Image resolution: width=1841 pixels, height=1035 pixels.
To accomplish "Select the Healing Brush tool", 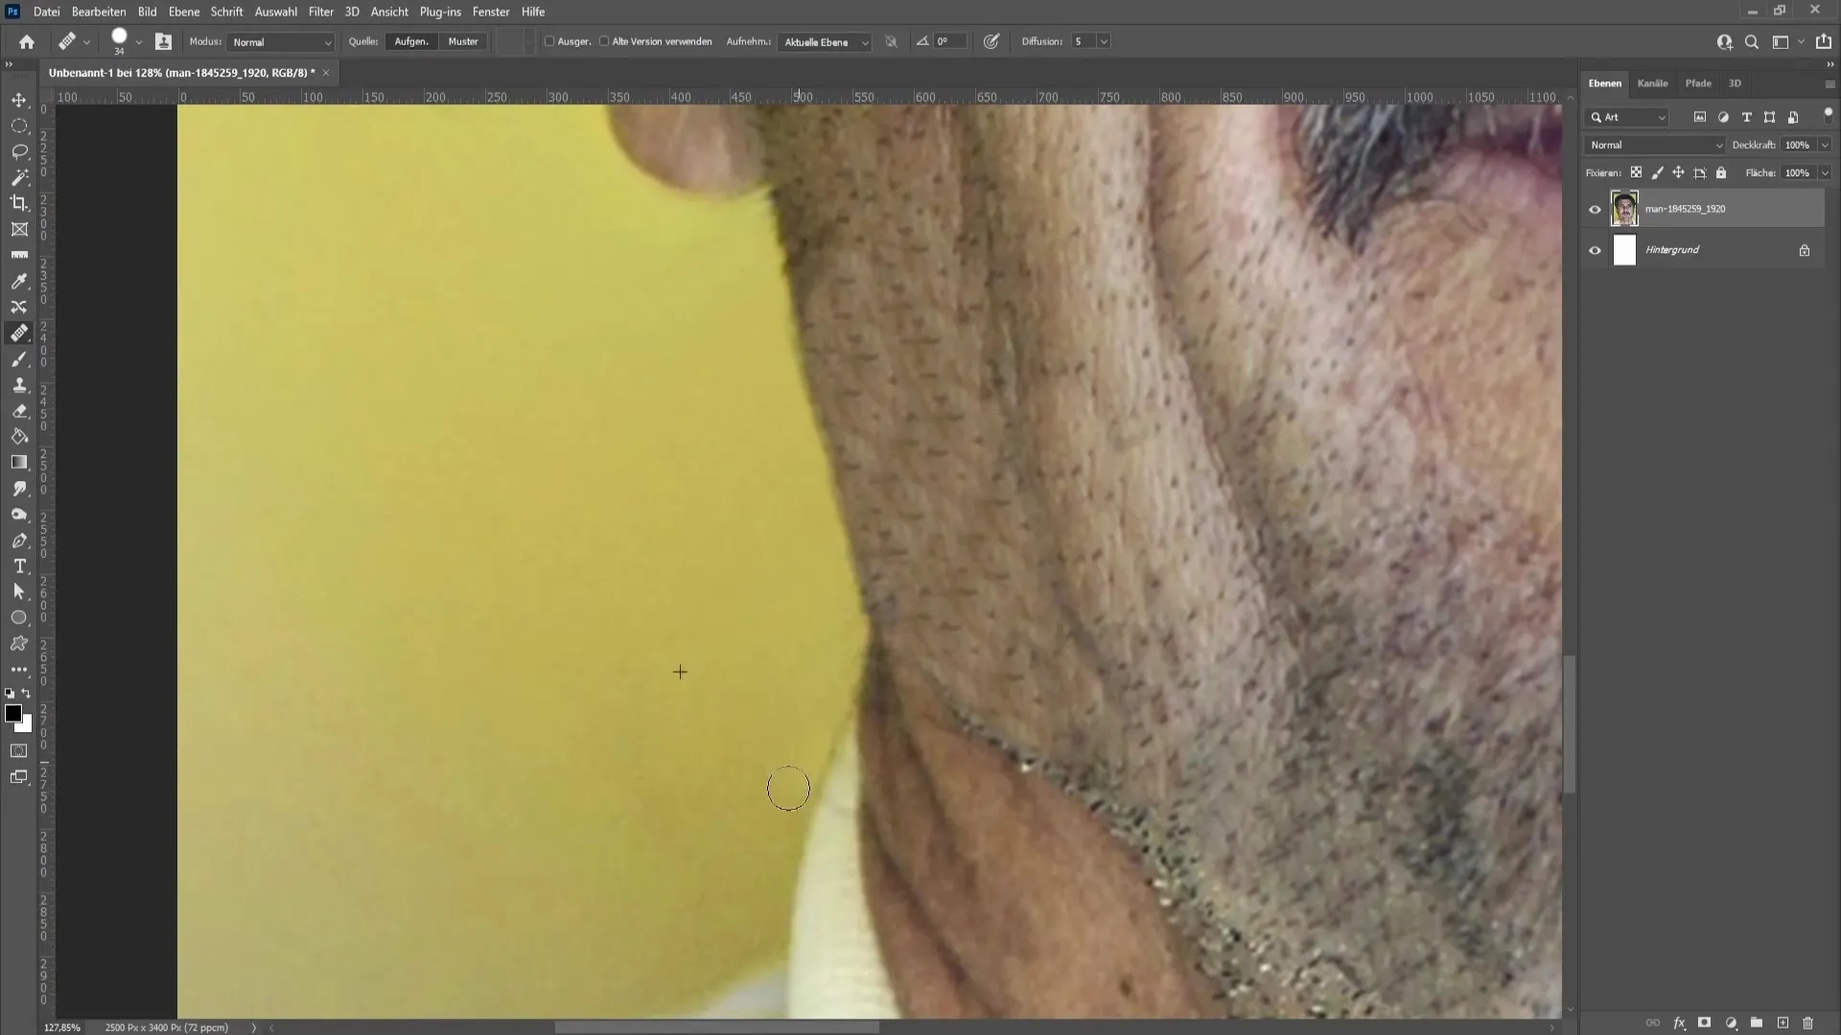I will pyautogui.click(x=17, y=333).
